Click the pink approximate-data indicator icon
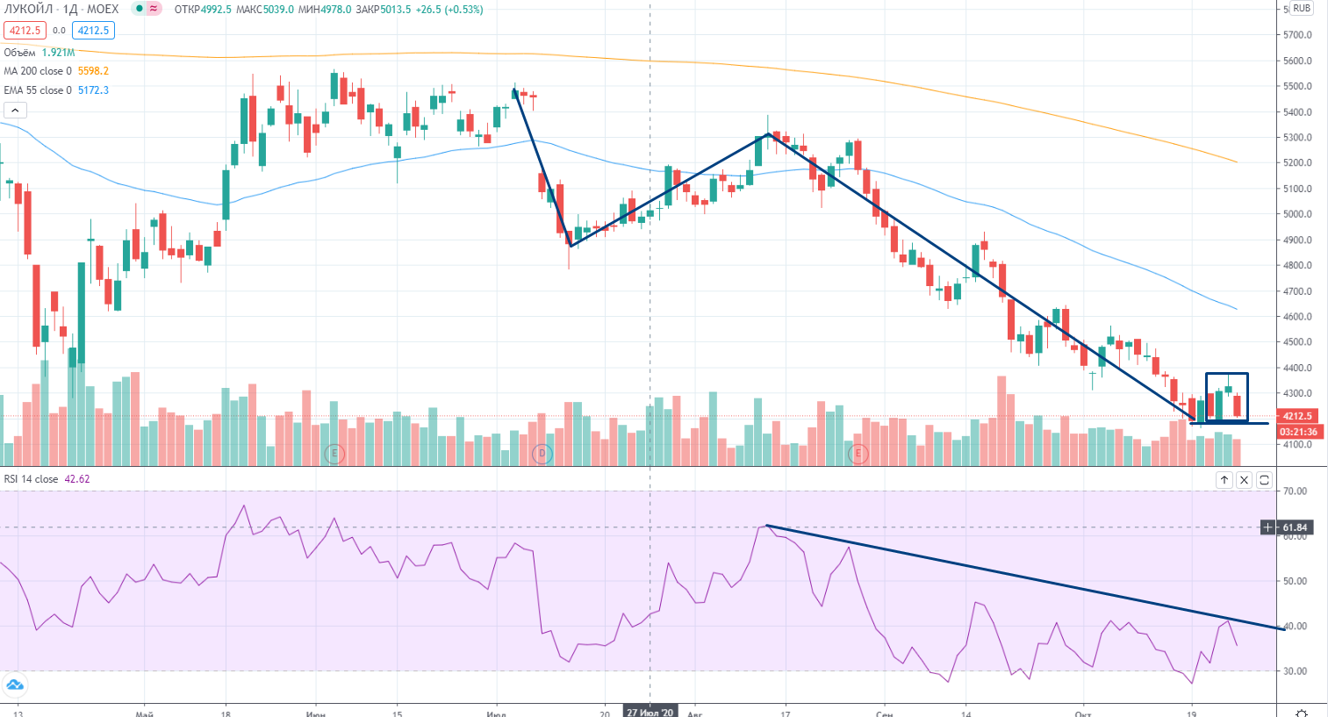1328x717 pixels. [x=154, y=9]
